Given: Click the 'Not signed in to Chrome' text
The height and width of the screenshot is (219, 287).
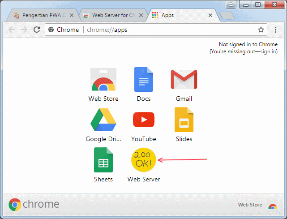Looking at the screenshot, I should 248,44.
